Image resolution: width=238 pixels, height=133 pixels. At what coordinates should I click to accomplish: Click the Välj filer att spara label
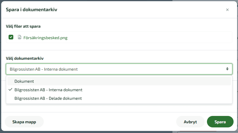point(23,26)
